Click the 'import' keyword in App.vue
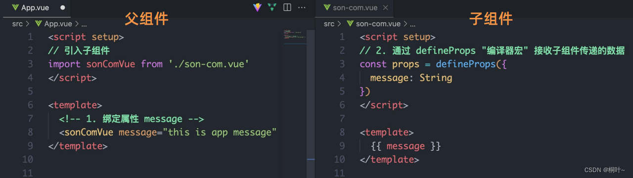 click(x=65, y=64)
